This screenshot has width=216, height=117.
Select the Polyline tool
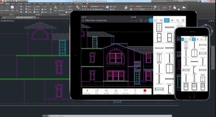(x=7, y=8)
